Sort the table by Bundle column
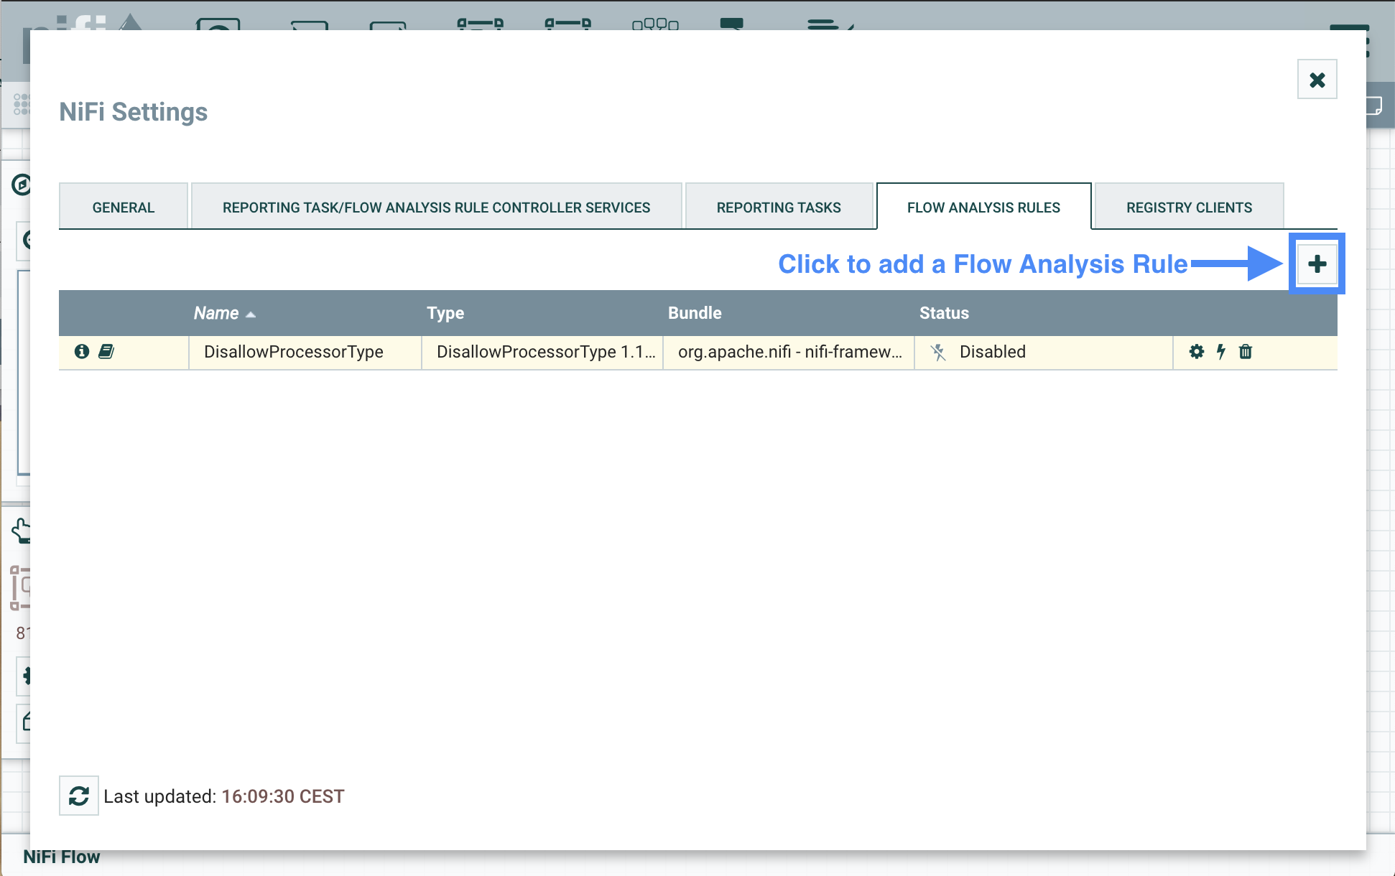 coord(695,313)
